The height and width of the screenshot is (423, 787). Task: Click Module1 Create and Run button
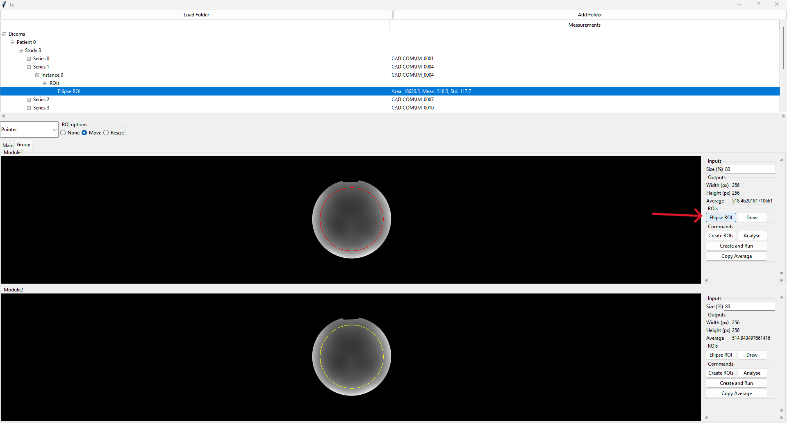coord(736,246)
